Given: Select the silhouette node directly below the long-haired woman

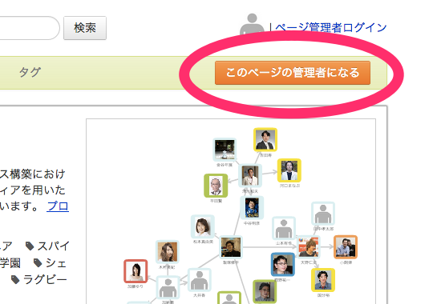Looking at the screenshot, I should 168,287.
